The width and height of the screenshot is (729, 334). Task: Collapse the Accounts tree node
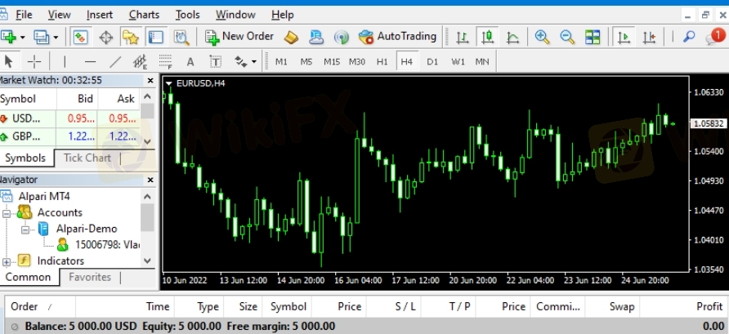[7, 212]
